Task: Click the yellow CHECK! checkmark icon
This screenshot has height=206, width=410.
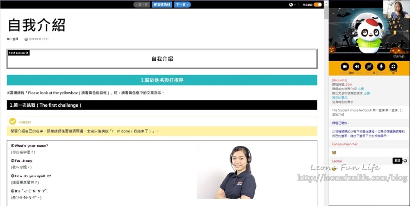Action: (13, 121)
